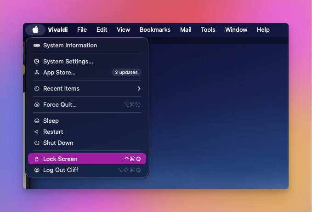Click the Recent Items clock icon
Image resolution: width=312 pixels, height=212 pixels.
point(37,89)
